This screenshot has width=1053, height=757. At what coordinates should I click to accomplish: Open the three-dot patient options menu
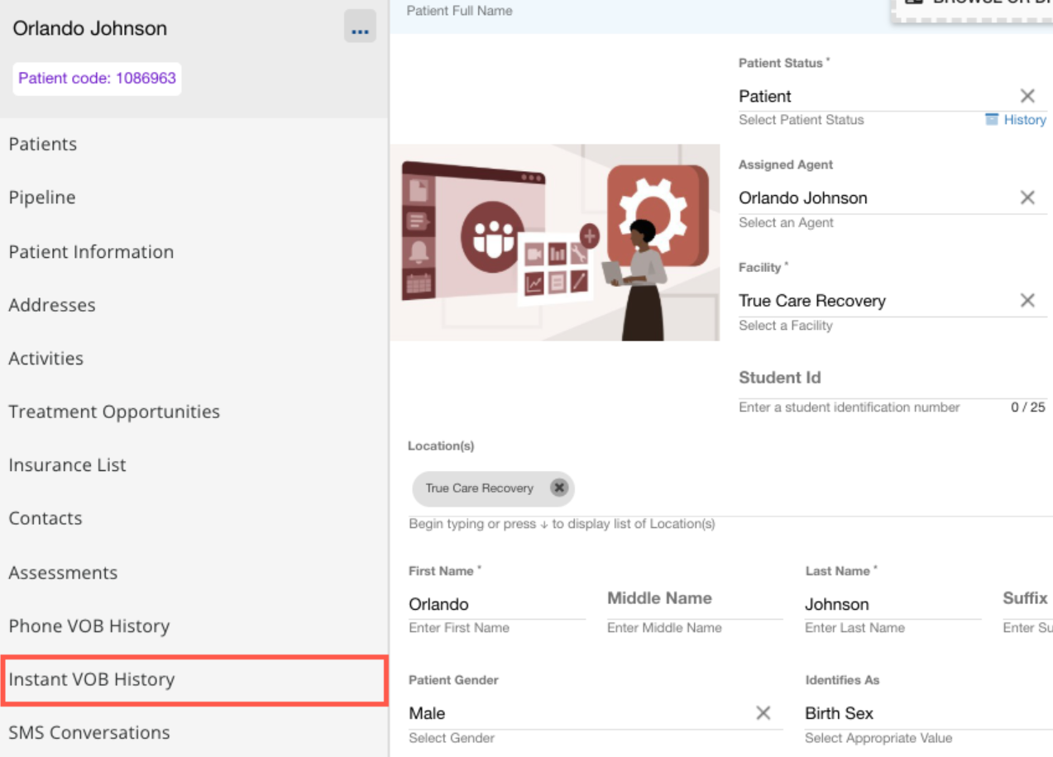pos(360,28)
